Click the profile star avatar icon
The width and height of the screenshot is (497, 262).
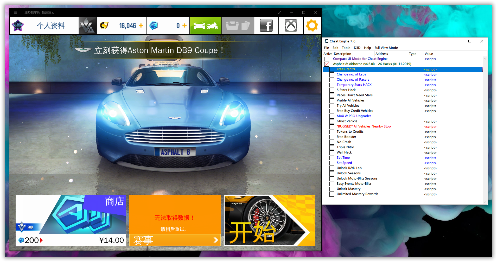click(x=18, y=25)
